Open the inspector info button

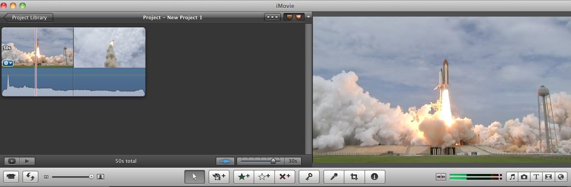click(x=375, y=177)
